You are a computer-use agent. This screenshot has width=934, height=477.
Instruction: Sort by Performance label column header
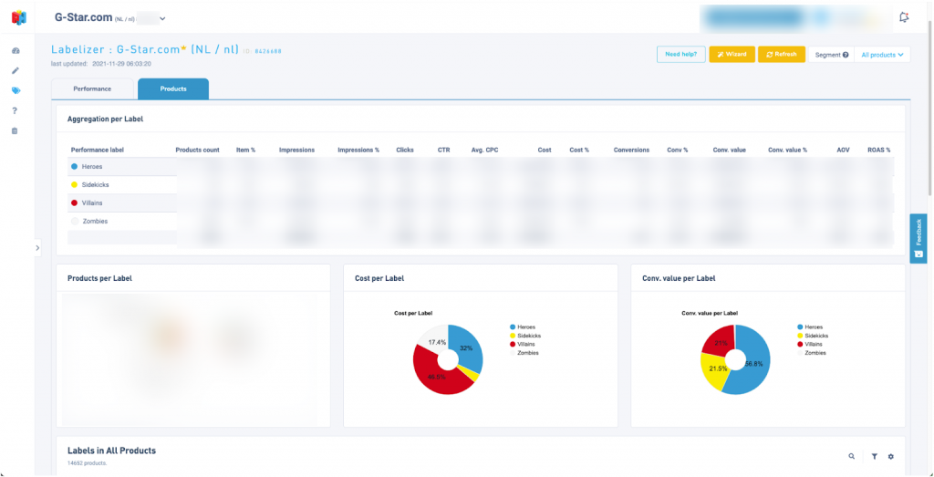[x=97, y=150]
